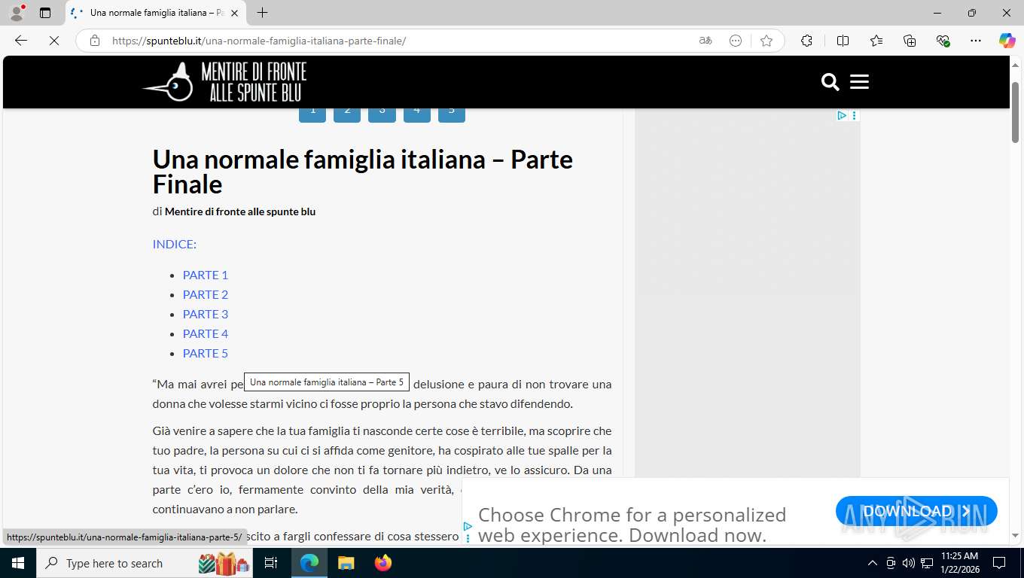Open the PARTE 5 index link

(206, 353)
